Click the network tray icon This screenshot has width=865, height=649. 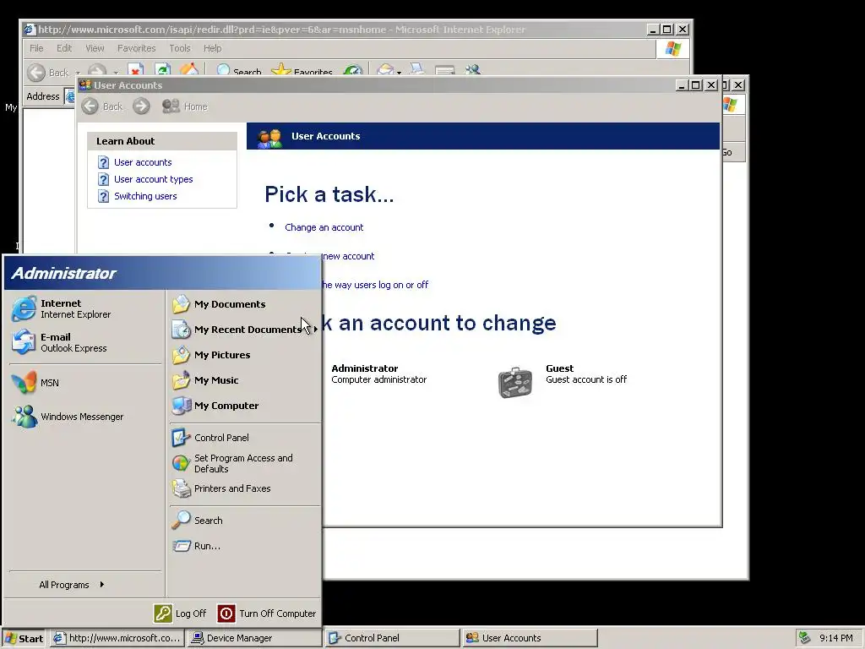804,638
